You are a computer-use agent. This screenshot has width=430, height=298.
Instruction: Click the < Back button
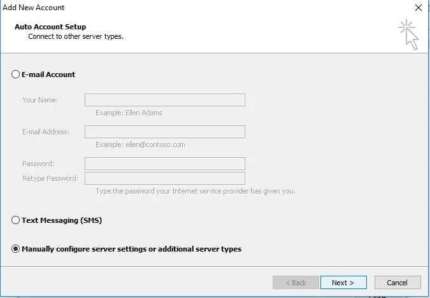(x=296, y=282)
